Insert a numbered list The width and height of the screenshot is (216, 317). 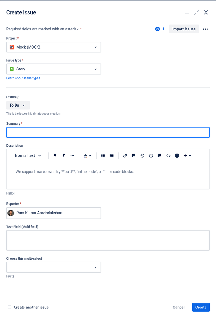112,156
